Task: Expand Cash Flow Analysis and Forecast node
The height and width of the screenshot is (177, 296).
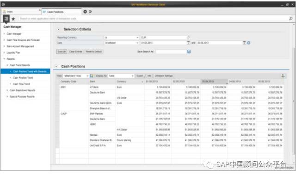Action: pos(4,40)
